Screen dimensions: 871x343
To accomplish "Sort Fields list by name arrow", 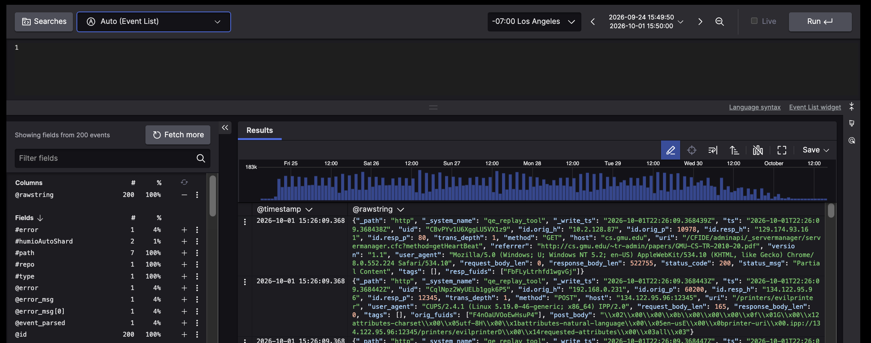I will [x=40, y=218].
